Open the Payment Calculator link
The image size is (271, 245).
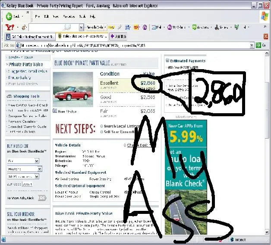pyautogui.click(x=22, y=121)
